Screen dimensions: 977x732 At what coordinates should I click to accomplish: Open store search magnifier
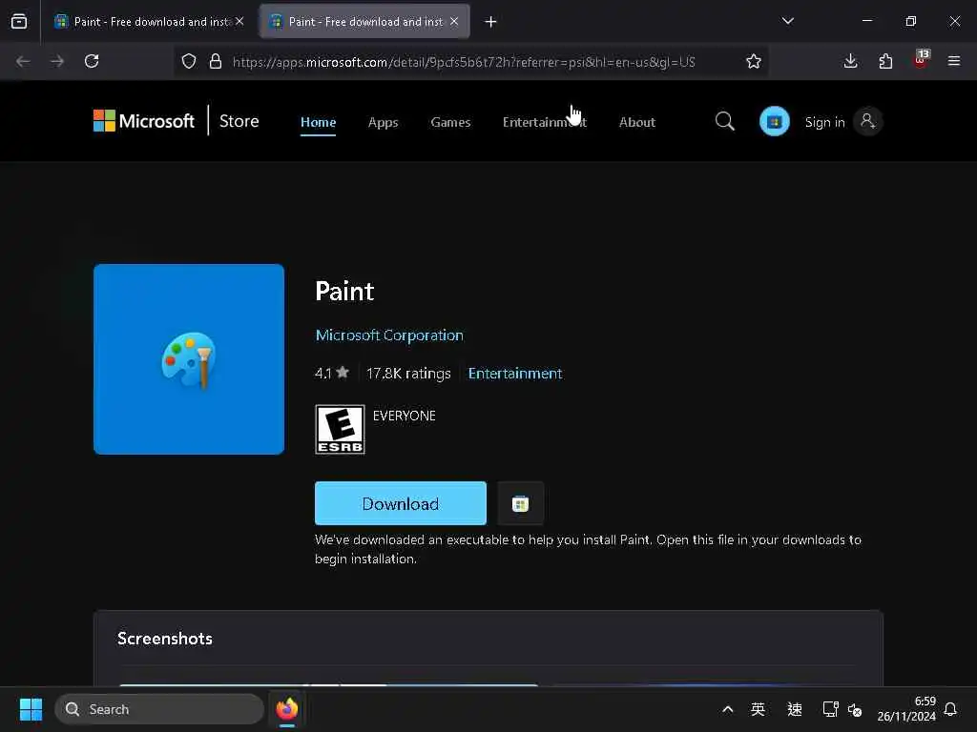pyautogui.click(x=725, y=121)
